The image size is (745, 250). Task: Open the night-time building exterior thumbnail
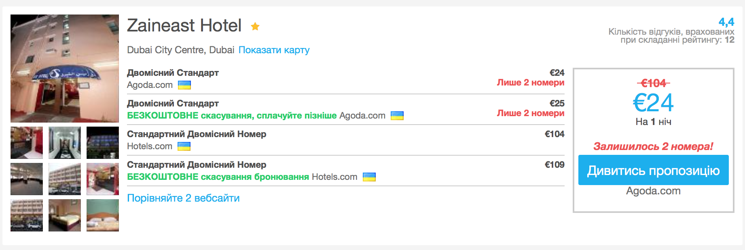(103, 143)
